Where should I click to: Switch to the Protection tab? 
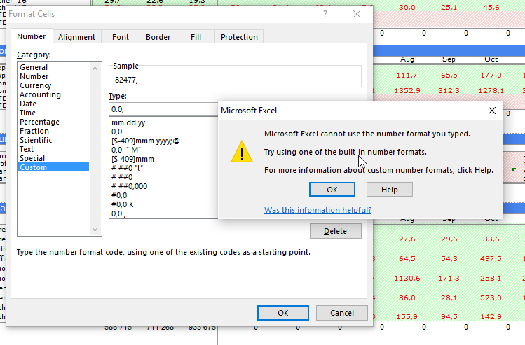click(x=239, y=37)
